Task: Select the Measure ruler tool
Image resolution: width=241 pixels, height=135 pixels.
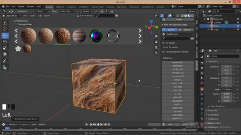Action: click(5, 67)
